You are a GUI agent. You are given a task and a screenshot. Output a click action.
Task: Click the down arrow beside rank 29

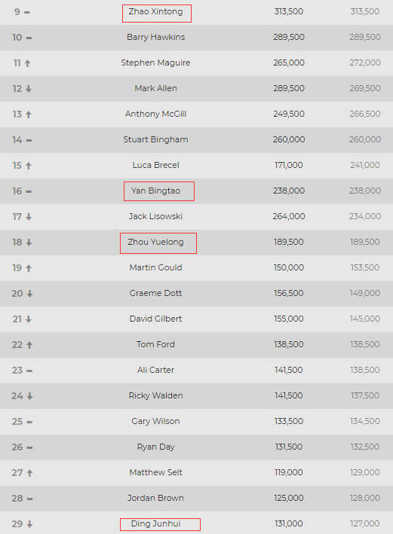click(x=29, y=524)
